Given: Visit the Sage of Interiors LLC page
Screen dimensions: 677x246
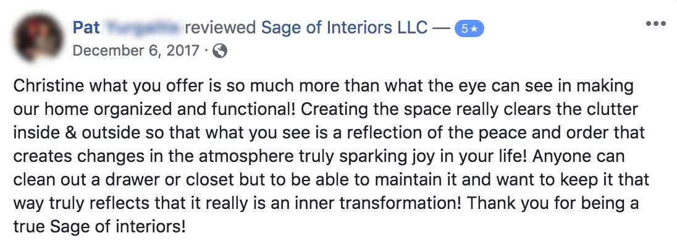Looking at the screenshot, I should pos(345,28).
